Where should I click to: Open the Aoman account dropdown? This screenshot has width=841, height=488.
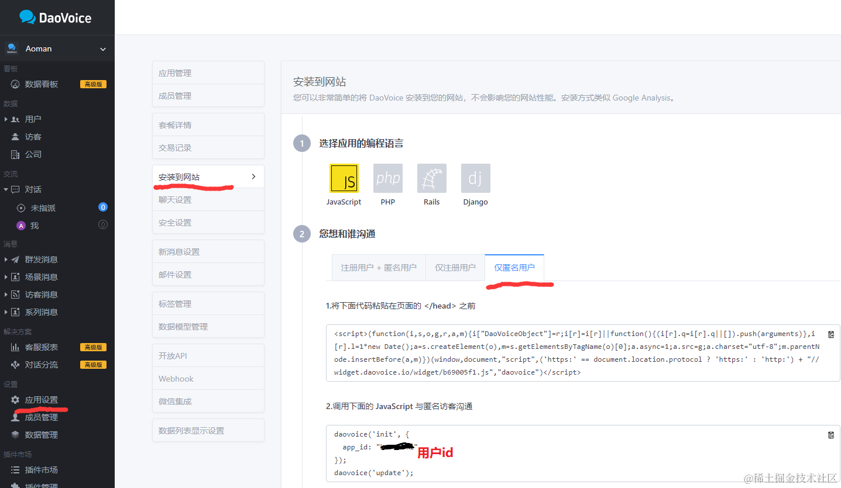pos(57,49)
